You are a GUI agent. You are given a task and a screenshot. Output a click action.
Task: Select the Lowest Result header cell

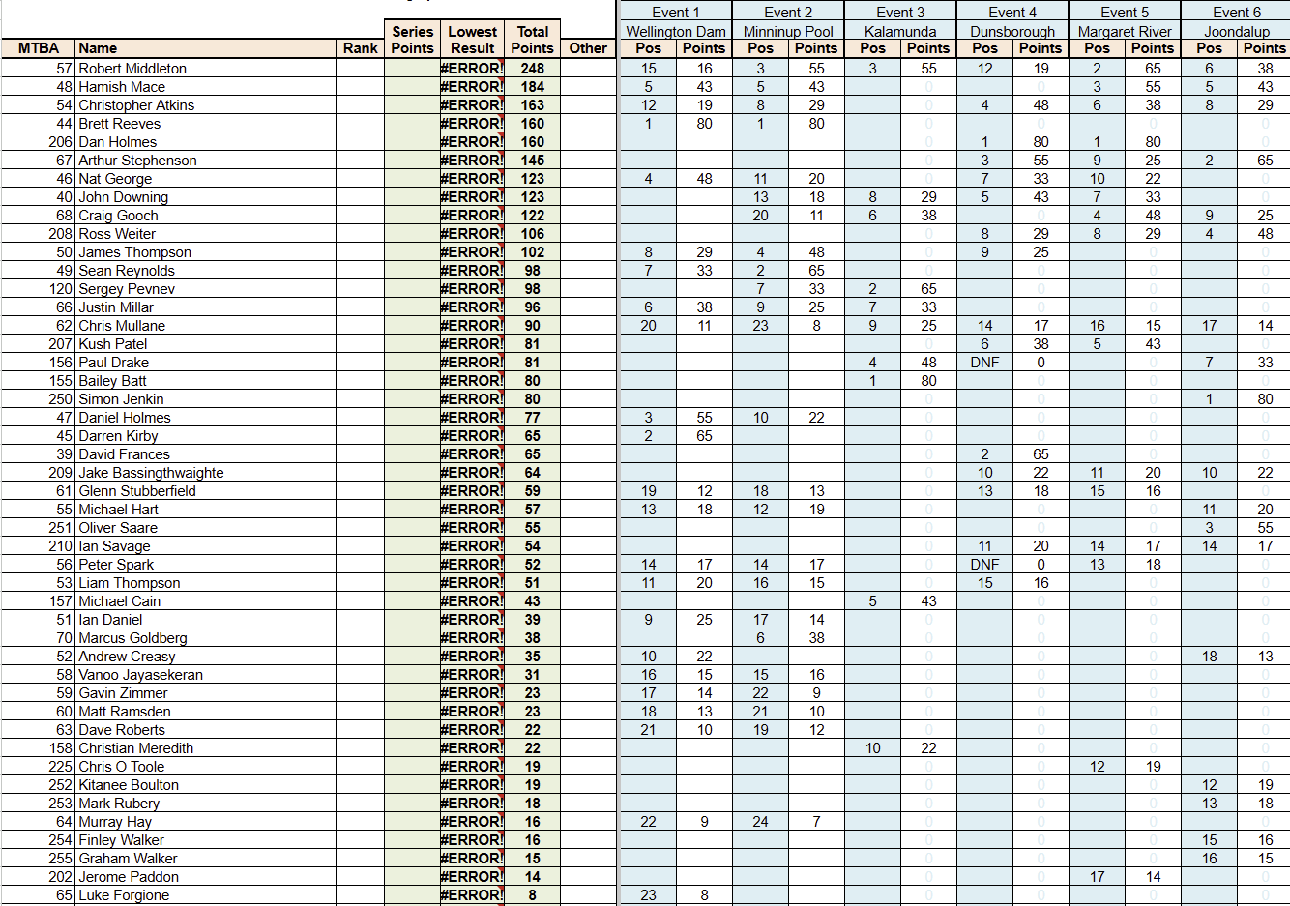coord(473,40)
